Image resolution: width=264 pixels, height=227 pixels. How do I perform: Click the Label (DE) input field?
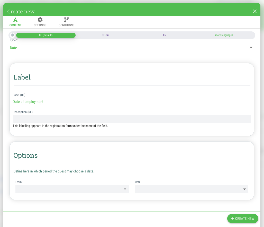point(132,102)
